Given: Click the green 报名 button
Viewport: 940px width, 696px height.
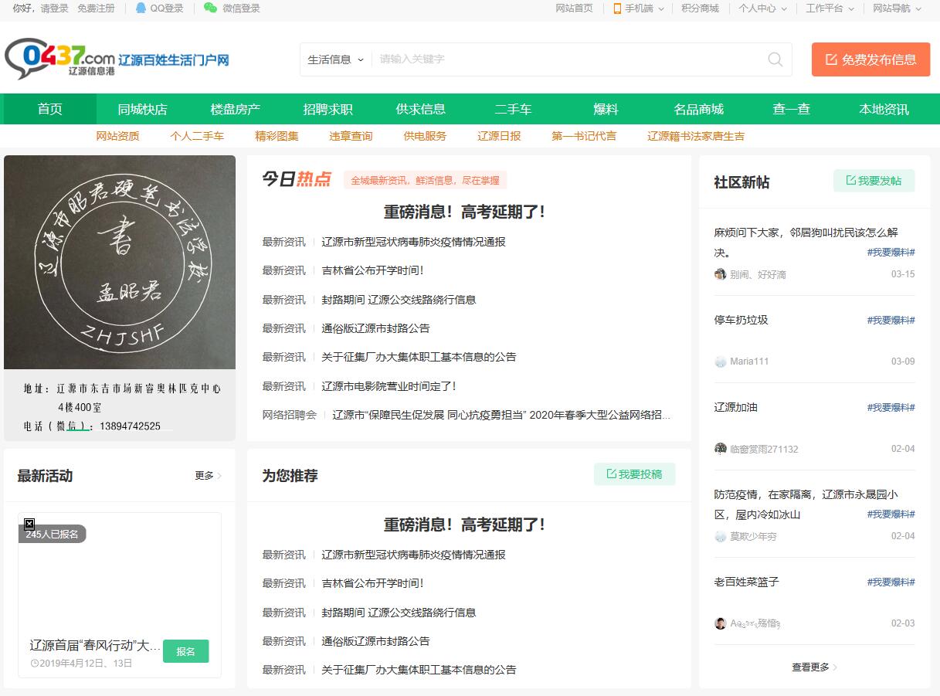Looking at the screenshot, I should 185,651.
